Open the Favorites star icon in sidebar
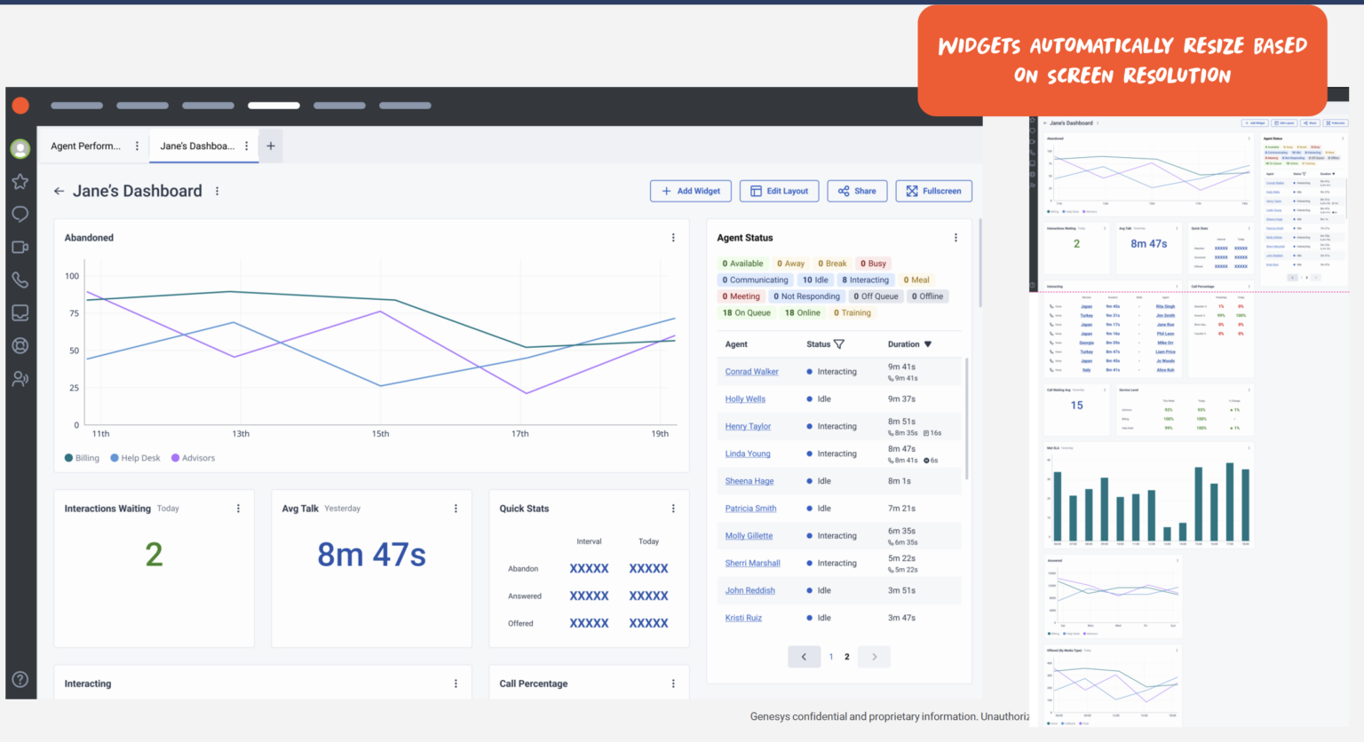 [20, 181]
